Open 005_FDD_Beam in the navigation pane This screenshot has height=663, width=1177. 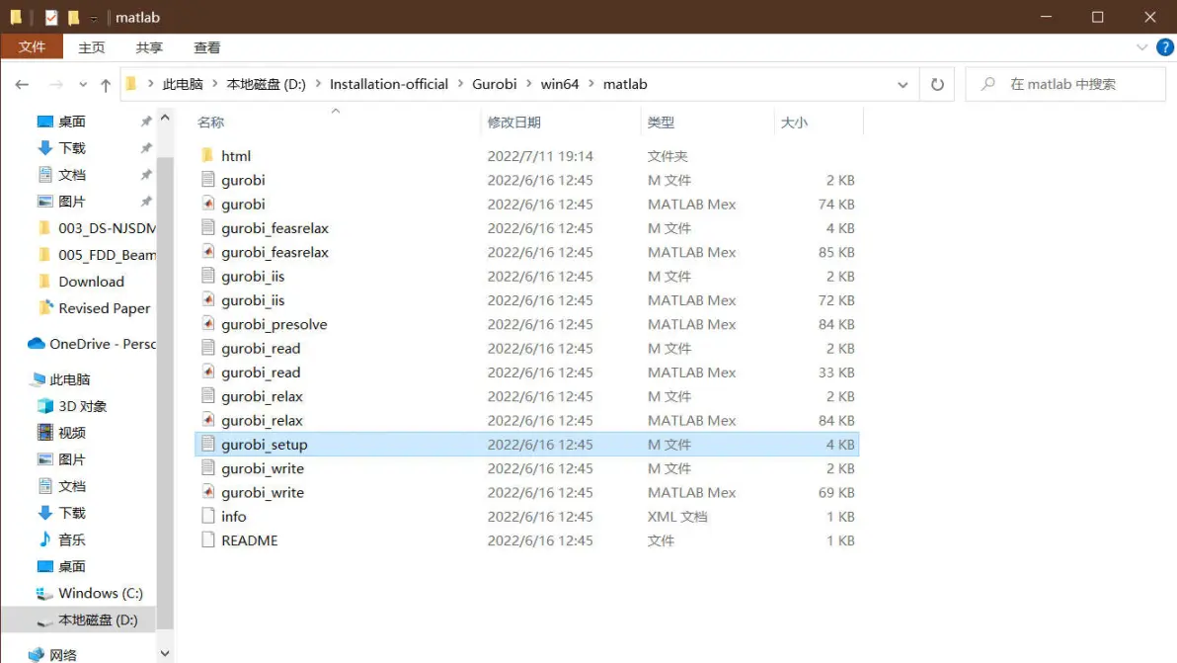coord(107,255)
